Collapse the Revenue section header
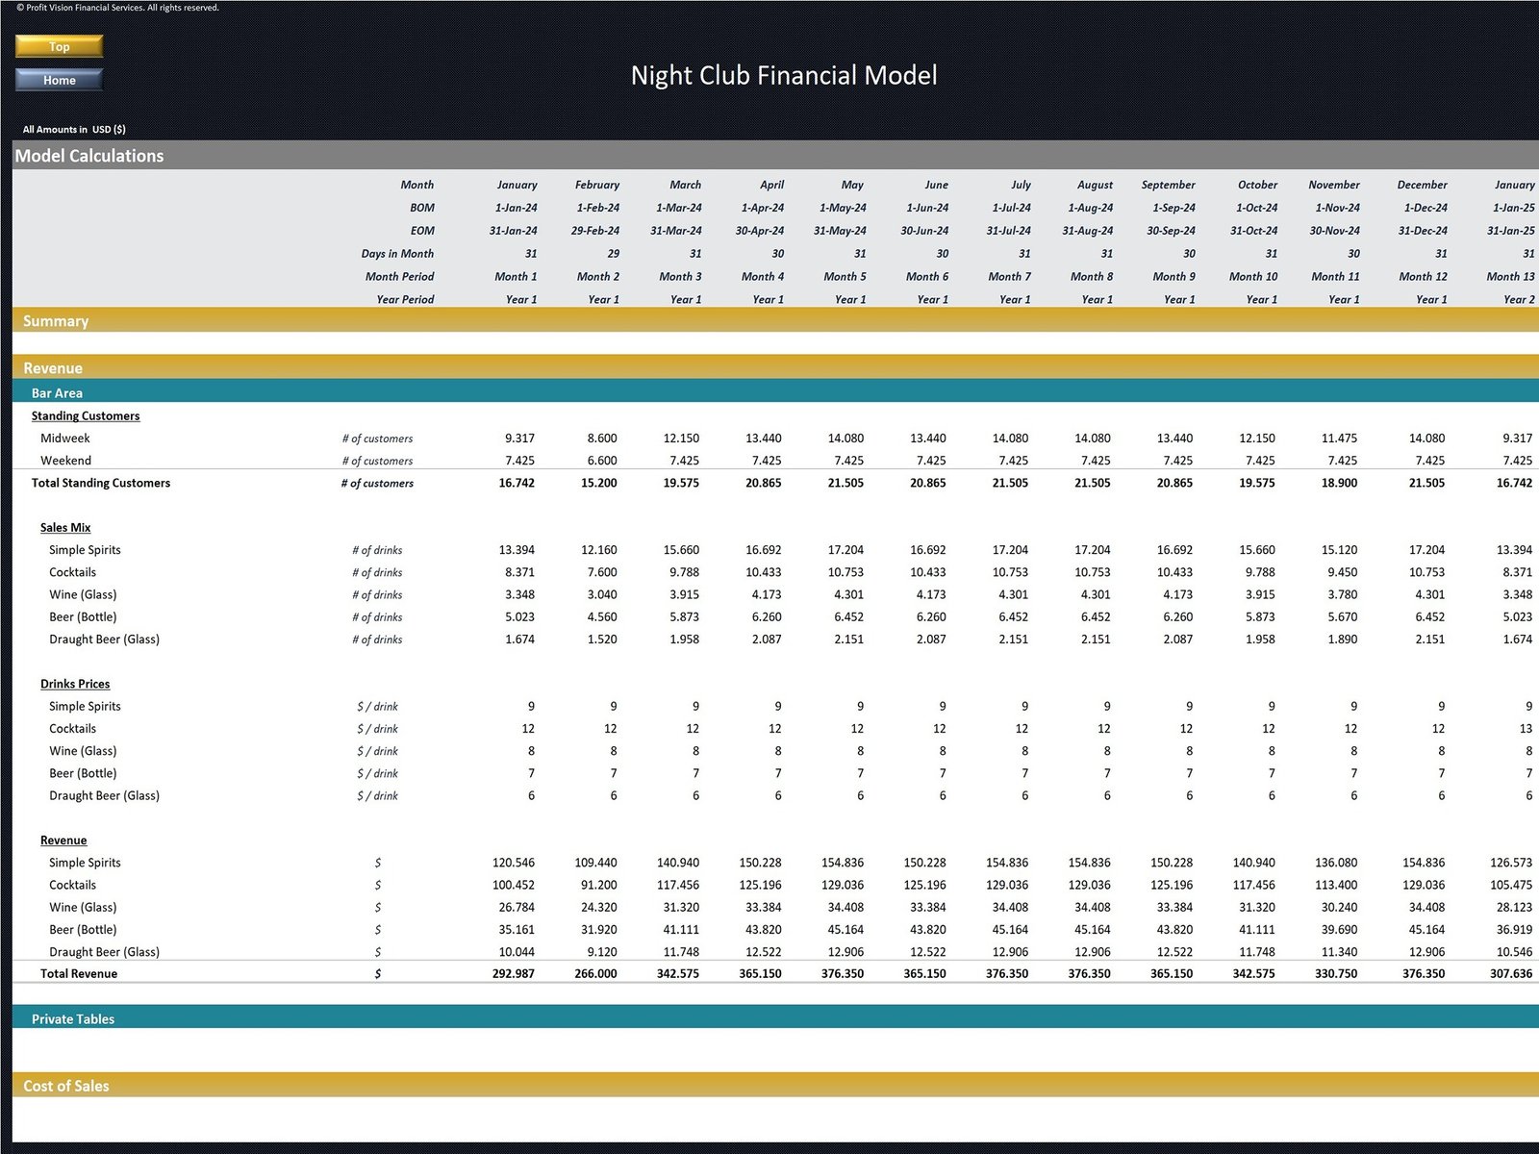Viewport: 1539px width, 1154px height. tap(53, 367)
